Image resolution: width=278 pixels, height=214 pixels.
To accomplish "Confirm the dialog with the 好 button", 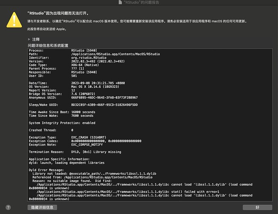I will coord(257,207).
